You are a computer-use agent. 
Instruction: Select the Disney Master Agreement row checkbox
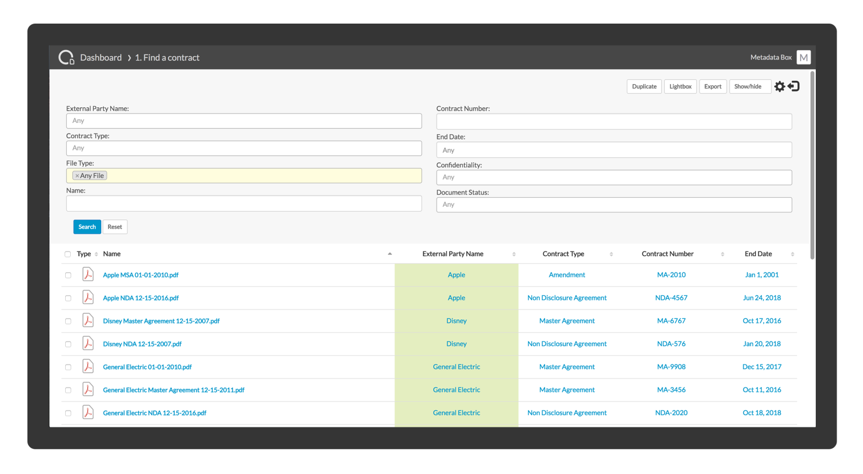pos(68,321)
